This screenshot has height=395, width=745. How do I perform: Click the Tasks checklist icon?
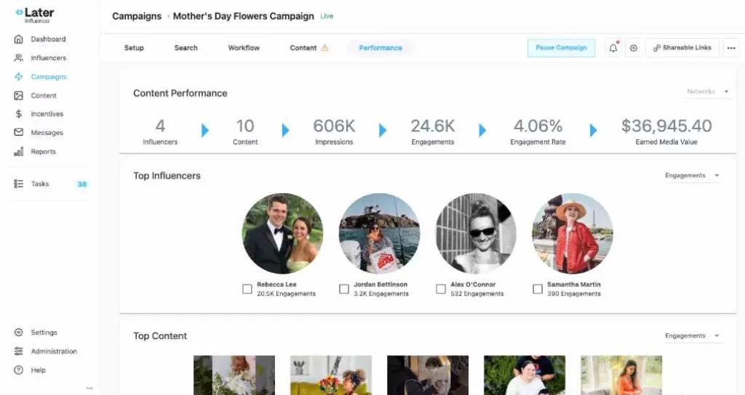pyautogui.click(x=18, y=184)
